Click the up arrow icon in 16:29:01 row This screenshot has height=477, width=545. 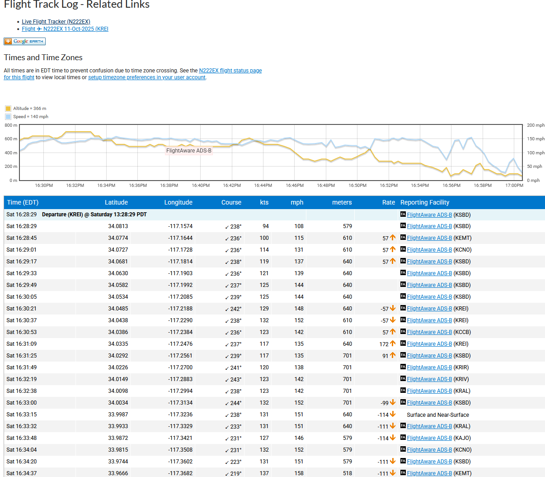point(393,249)
